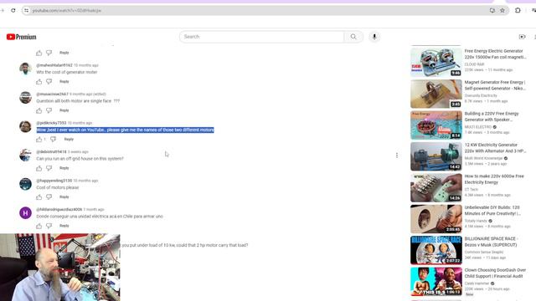Viewport: 536px width, 301px height.
Task: Open the Create video camera icon
Action: (522, 37)
